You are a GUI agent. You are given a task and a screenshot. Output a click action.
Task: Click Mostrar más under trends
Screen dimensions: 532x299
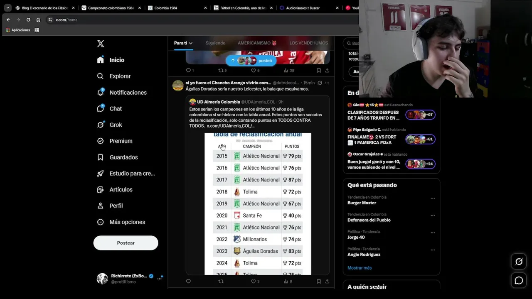[x=360, y=268]
